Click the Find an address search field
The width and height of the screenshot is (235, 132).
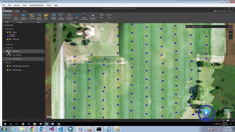tap(206, 26)
